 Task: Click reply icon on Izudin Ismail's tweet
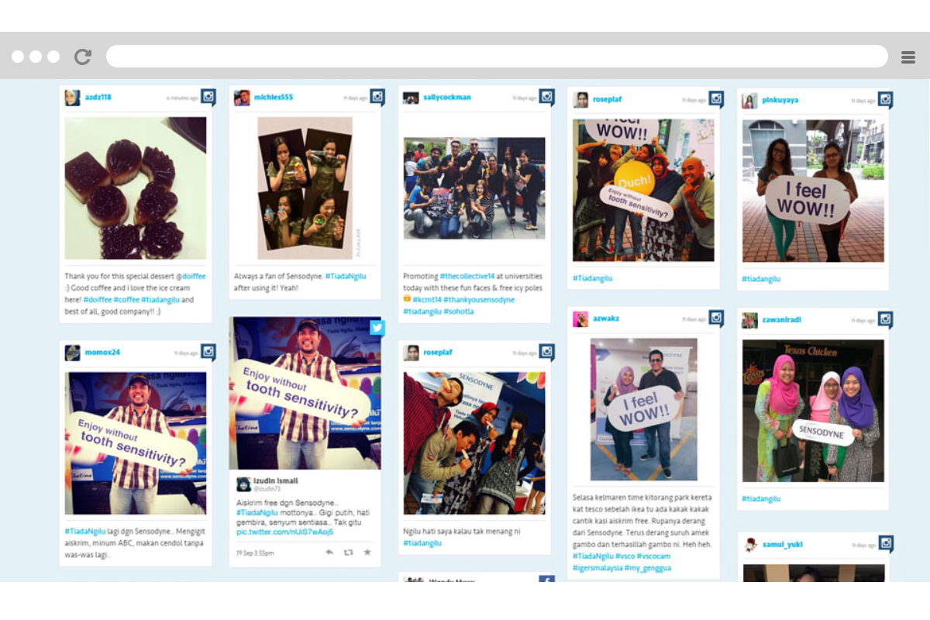click(329, 553)
